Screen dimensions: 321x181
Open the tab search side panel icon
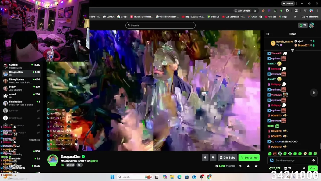(x=296, y=11)
